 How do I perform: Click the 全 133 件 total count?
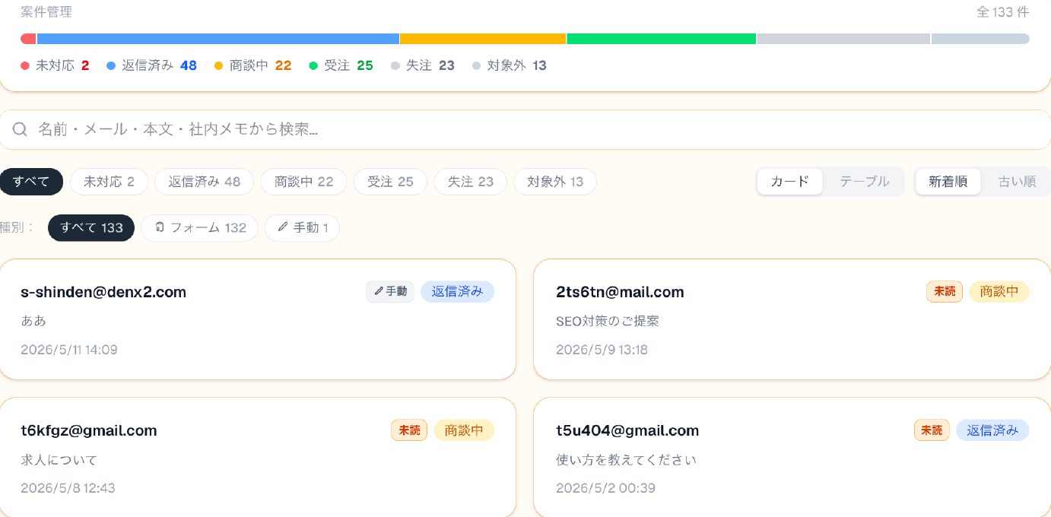tap(1002, 12)
